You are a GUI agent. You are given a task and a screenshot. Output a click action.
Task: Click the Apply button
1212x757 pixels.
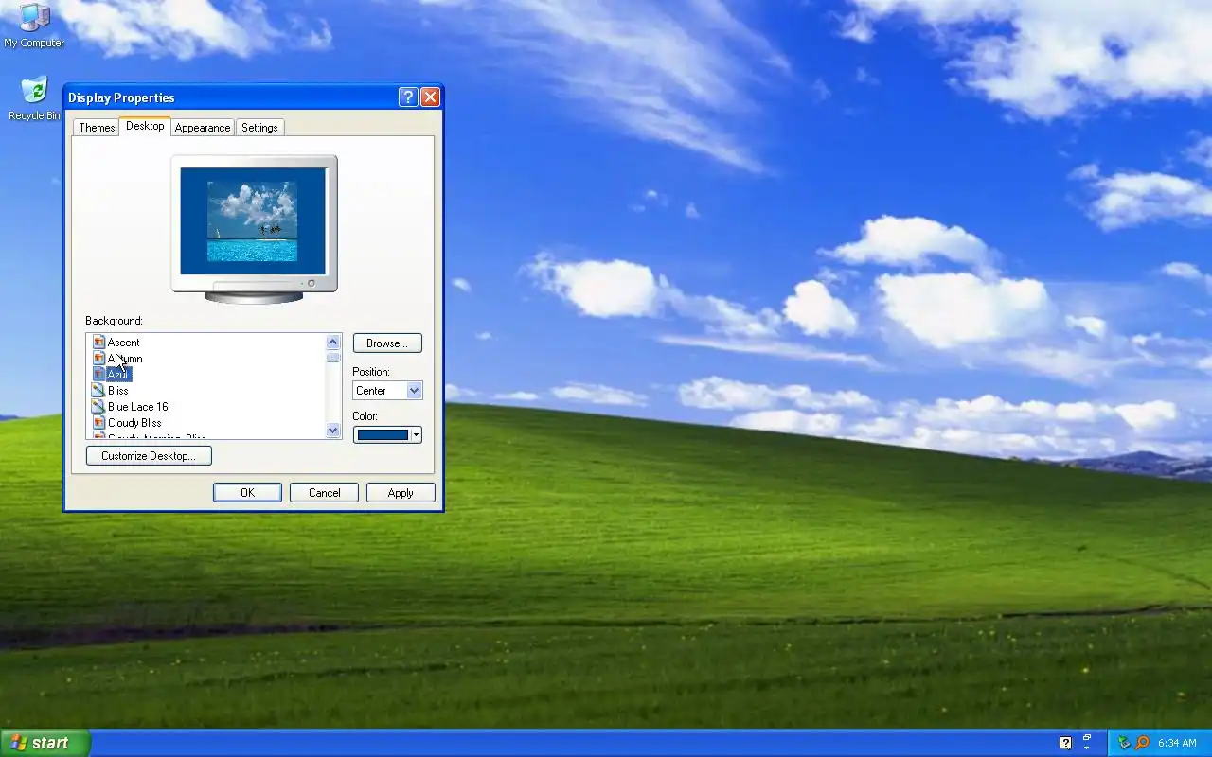click(401, 493)
